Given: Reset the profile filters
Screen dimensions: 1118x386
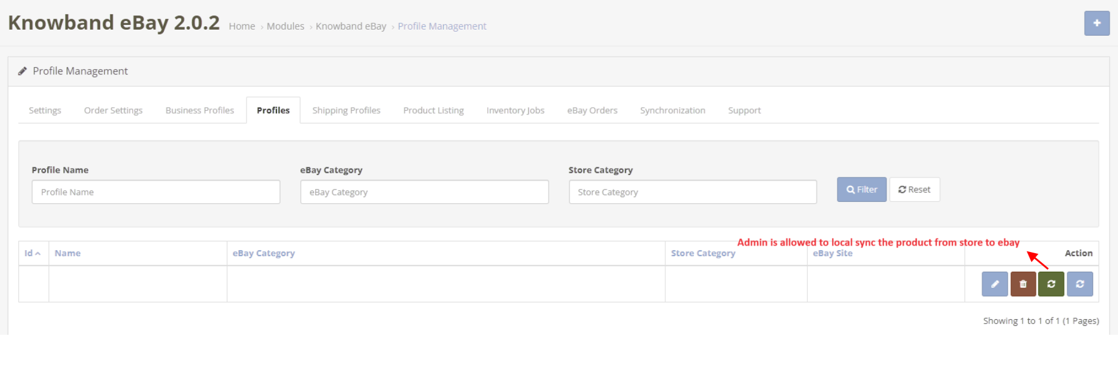Looking at the screenshot, I should [x=915, y=189].
